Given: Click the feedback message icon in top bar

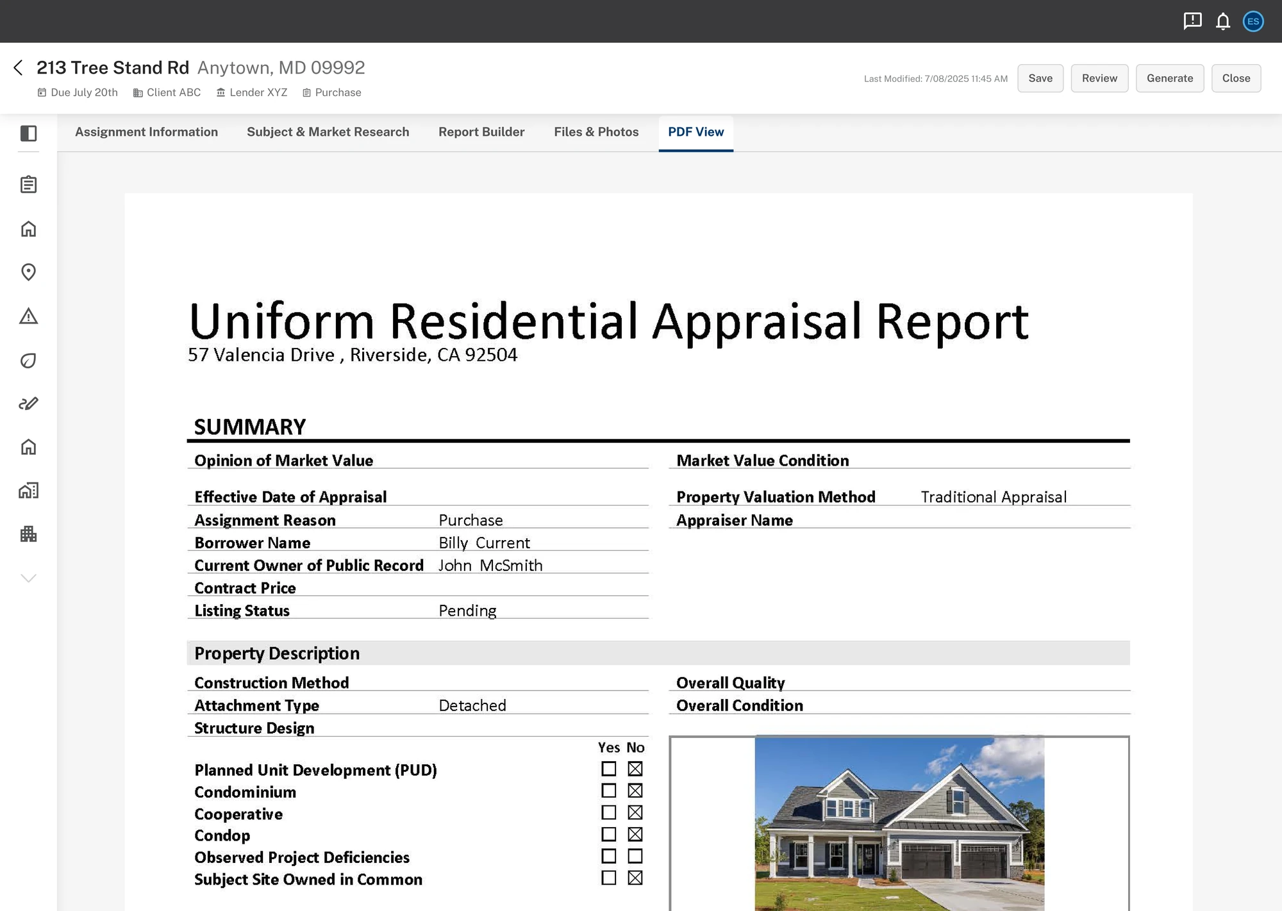Looking at the screenshot, I should coord(1192,21).
